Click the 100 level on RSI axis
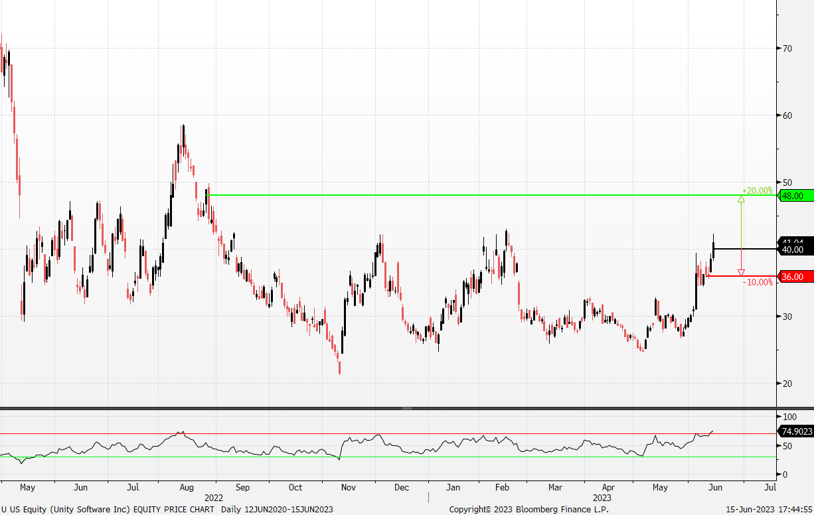Screen dimensions: 814x515 tap(790, 417)
